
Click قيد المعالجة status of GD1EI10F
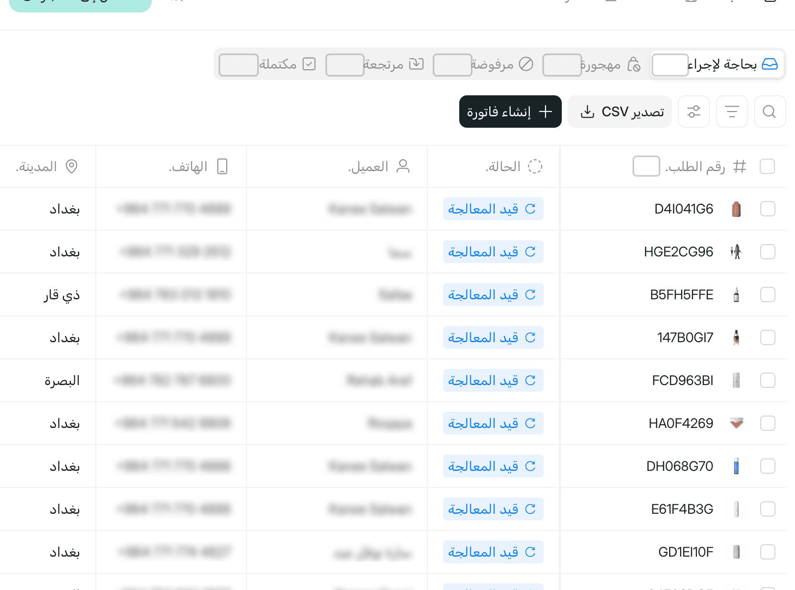click(x=493, y=552)
